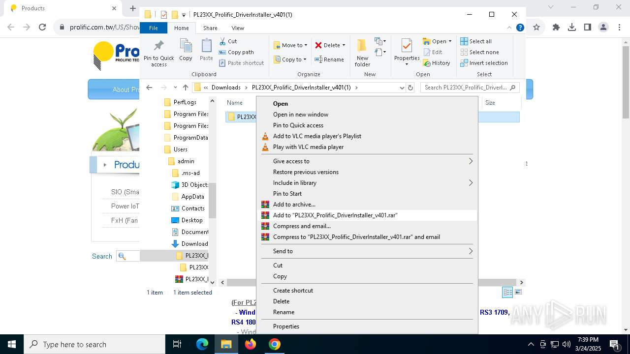The height and width of the screenshot is (354, 630).
Task: Click Explorer back navigation arrow
Action: pyautogui.click(x=149, y=88)
